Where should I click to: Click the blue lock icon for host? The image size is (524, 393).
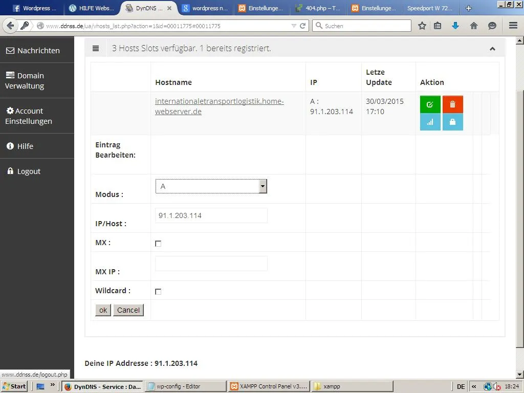tap(452, 122)
